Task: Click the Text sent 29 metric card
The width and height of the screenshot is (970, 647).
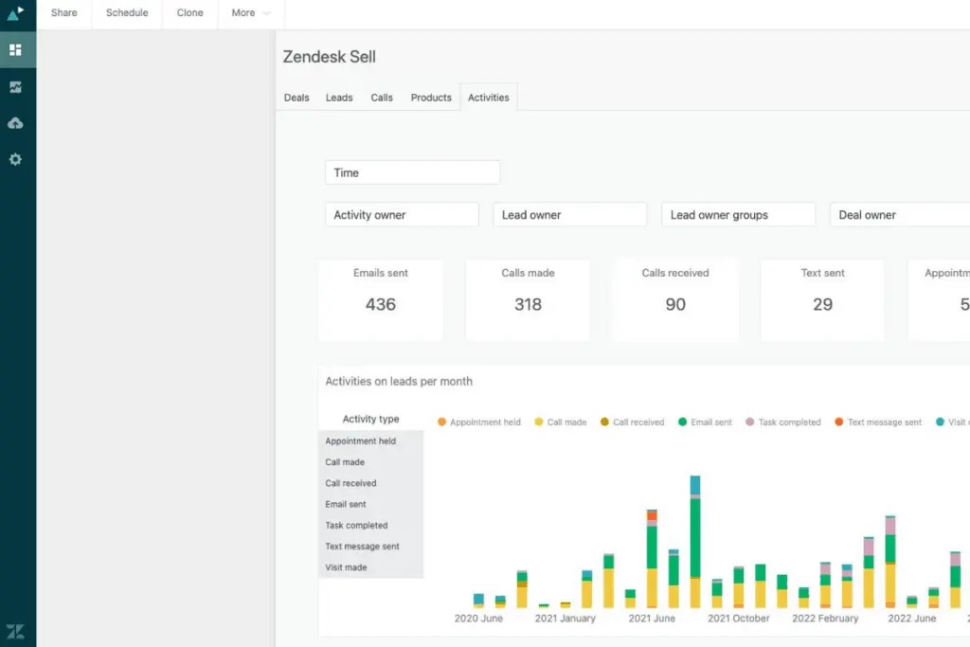Action: pos(823,300)
